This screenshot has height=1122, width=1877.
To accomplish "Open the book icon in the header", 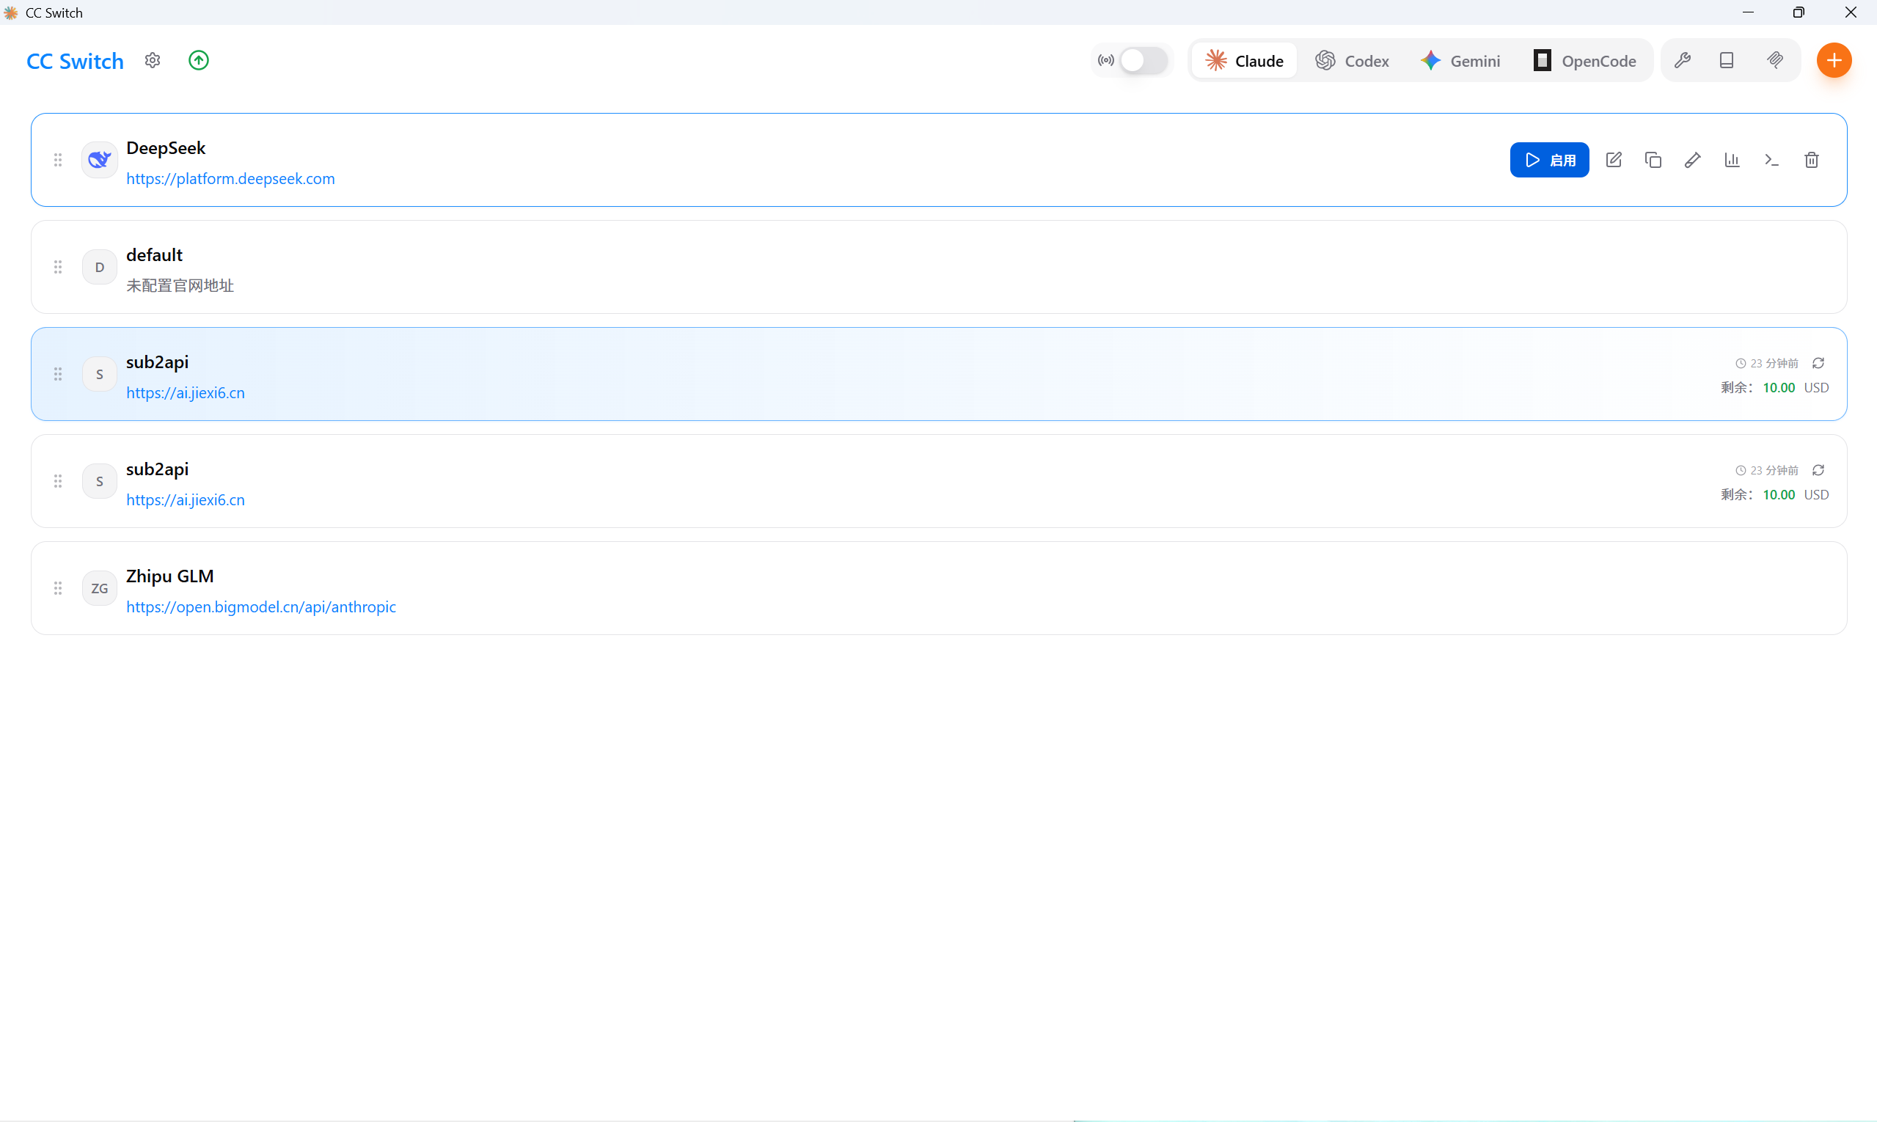I will [1727, 60].
